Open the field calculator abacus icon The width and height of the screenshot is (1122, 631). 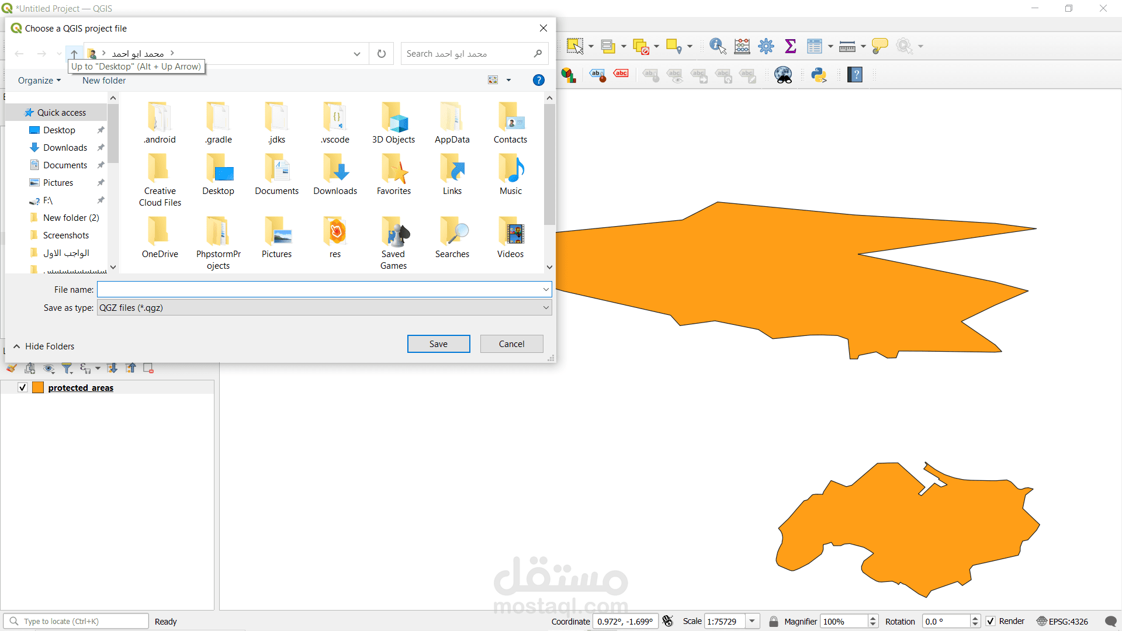point(742,46)
